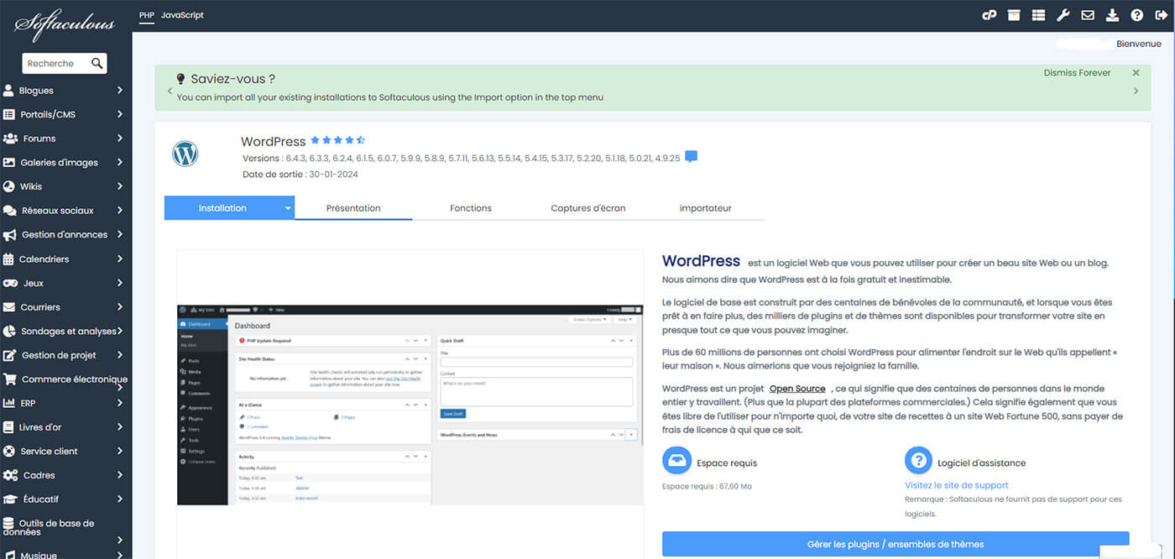Open the Installation tab dropdown arrow
1175x559 pixels.
click(x=288, y=207)
